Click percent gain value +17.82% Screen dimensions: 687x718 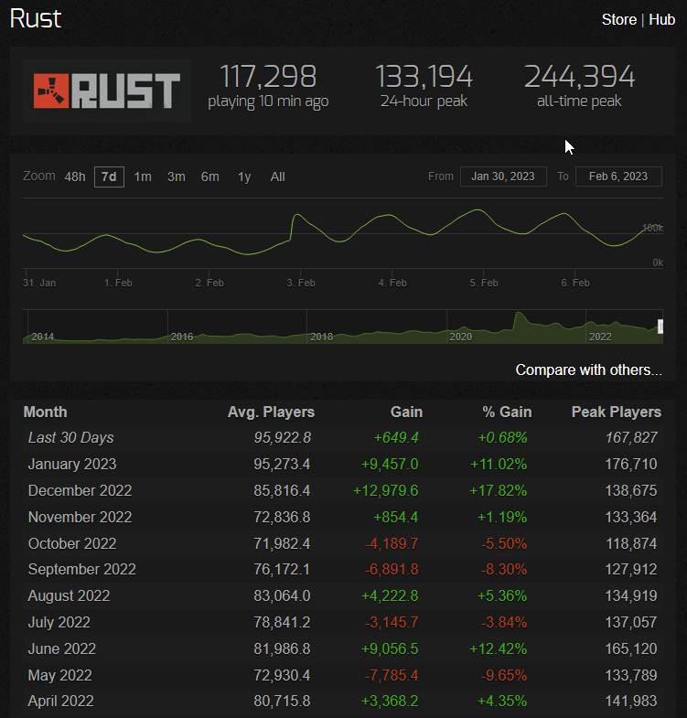pyautogui.click(x=499, y=491)
